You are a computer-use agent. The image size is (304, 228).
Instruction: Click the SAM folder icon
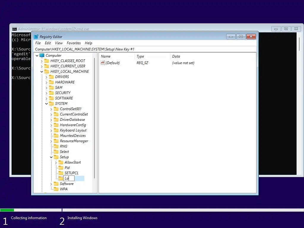tap(51, 88)
